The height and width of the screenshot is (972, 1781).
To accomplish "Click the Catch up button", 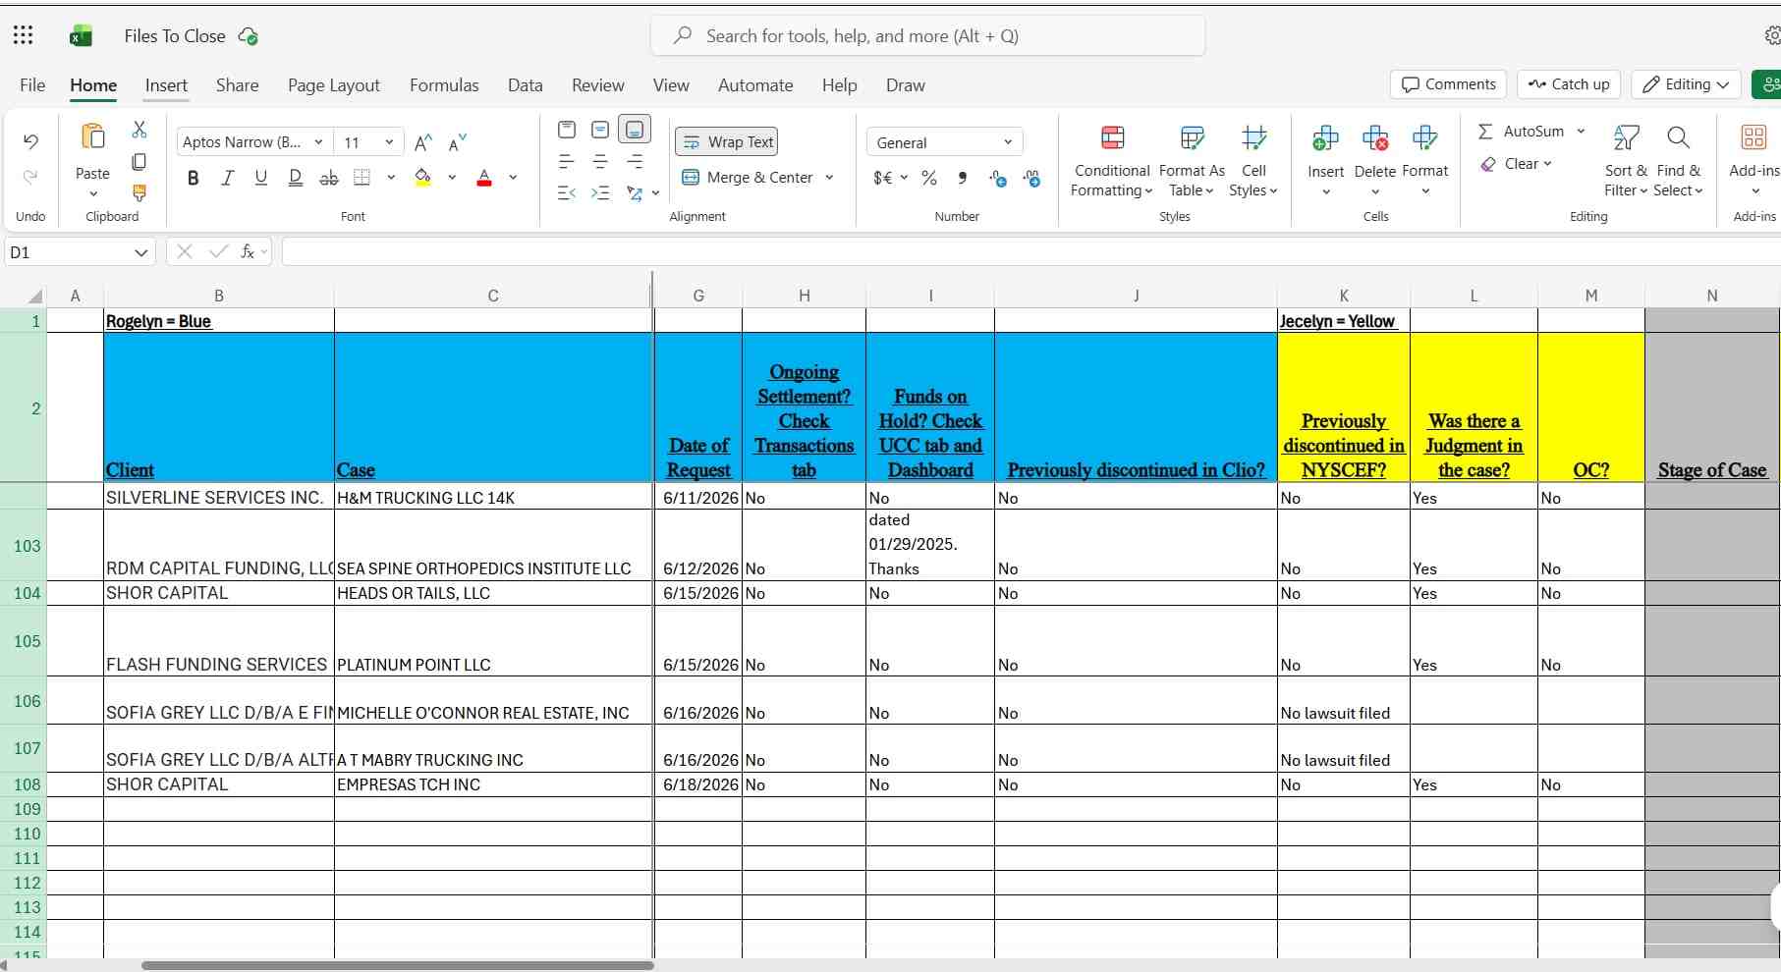I will click(x=1569, y=84).
